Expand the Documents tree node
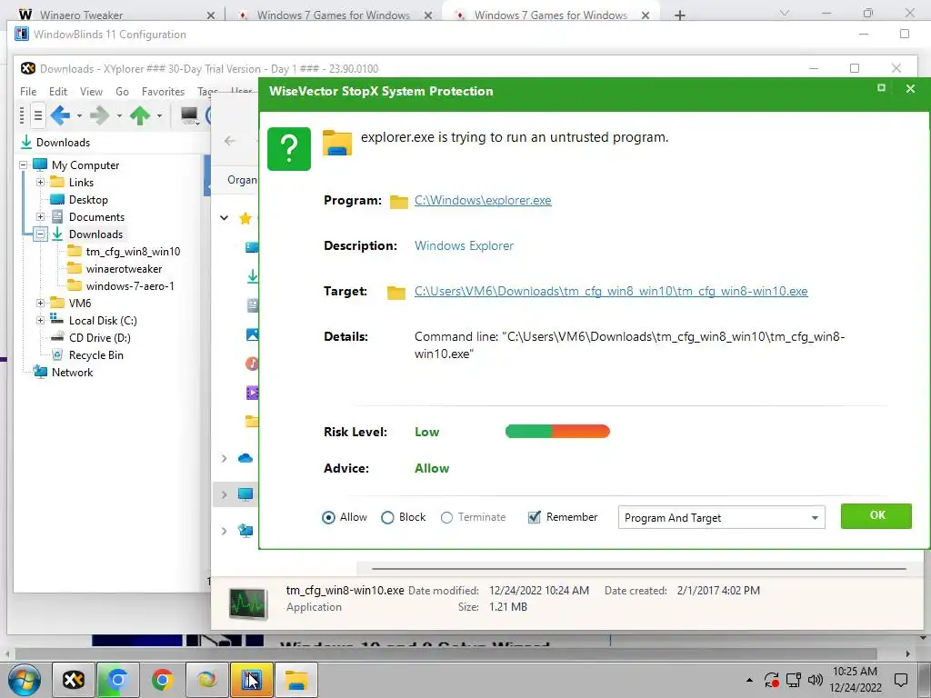This screenshot has width=931, height=698. [x=40, y=216]
